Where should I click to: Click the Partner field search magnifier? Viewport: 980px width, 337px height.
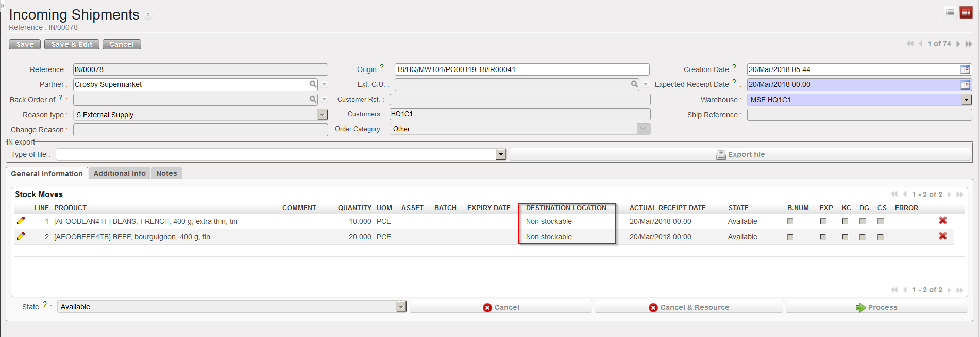(x=313, y=84)
